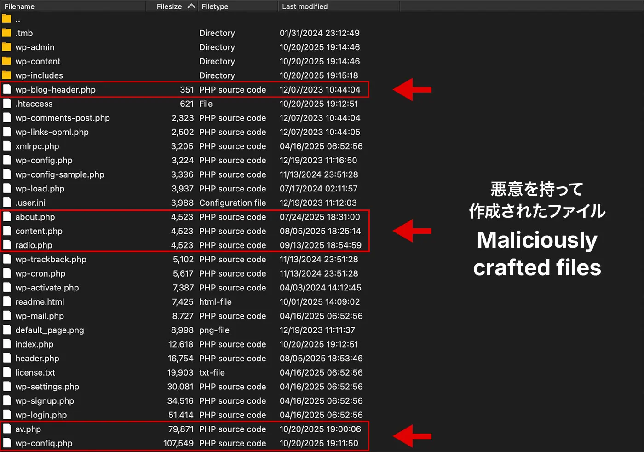
Task: Click the wp-admin folder icon
Action: point(6,47)
